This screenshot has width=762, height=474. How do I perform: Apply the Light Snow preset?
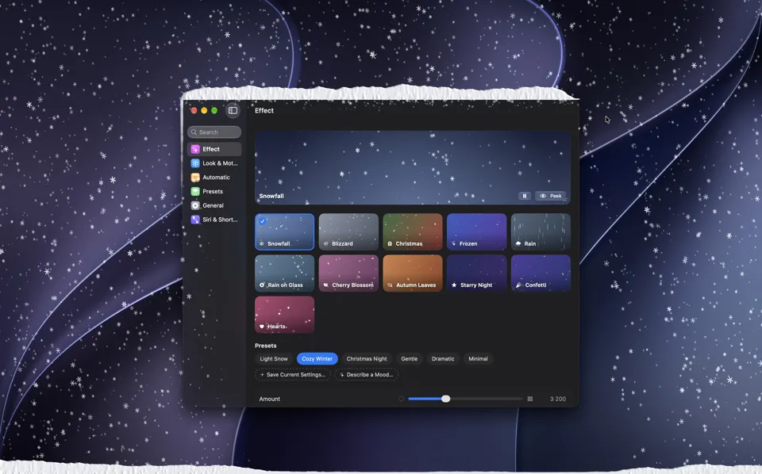(x=274, y=359)
